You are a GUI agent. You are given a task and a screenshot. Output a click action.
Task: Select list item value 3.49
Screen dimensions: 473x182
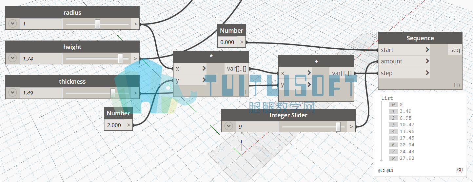click(405, 111)
